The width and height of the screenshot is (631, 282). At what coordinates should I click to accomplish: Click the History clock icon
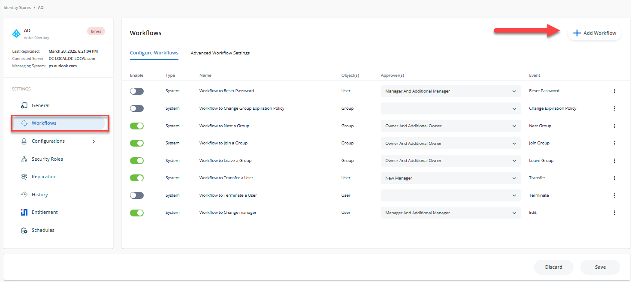pyautogui.click(x=24, y=195)
